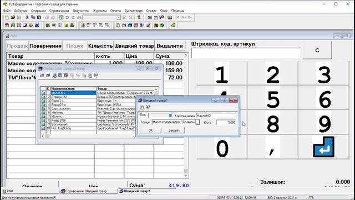Click the К-сть quantity field in dialog
The width and height of the screenshot is (355, 200).
[226, 122]
